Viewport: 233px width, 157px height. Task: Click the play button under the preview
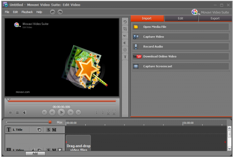click(61, 112)
